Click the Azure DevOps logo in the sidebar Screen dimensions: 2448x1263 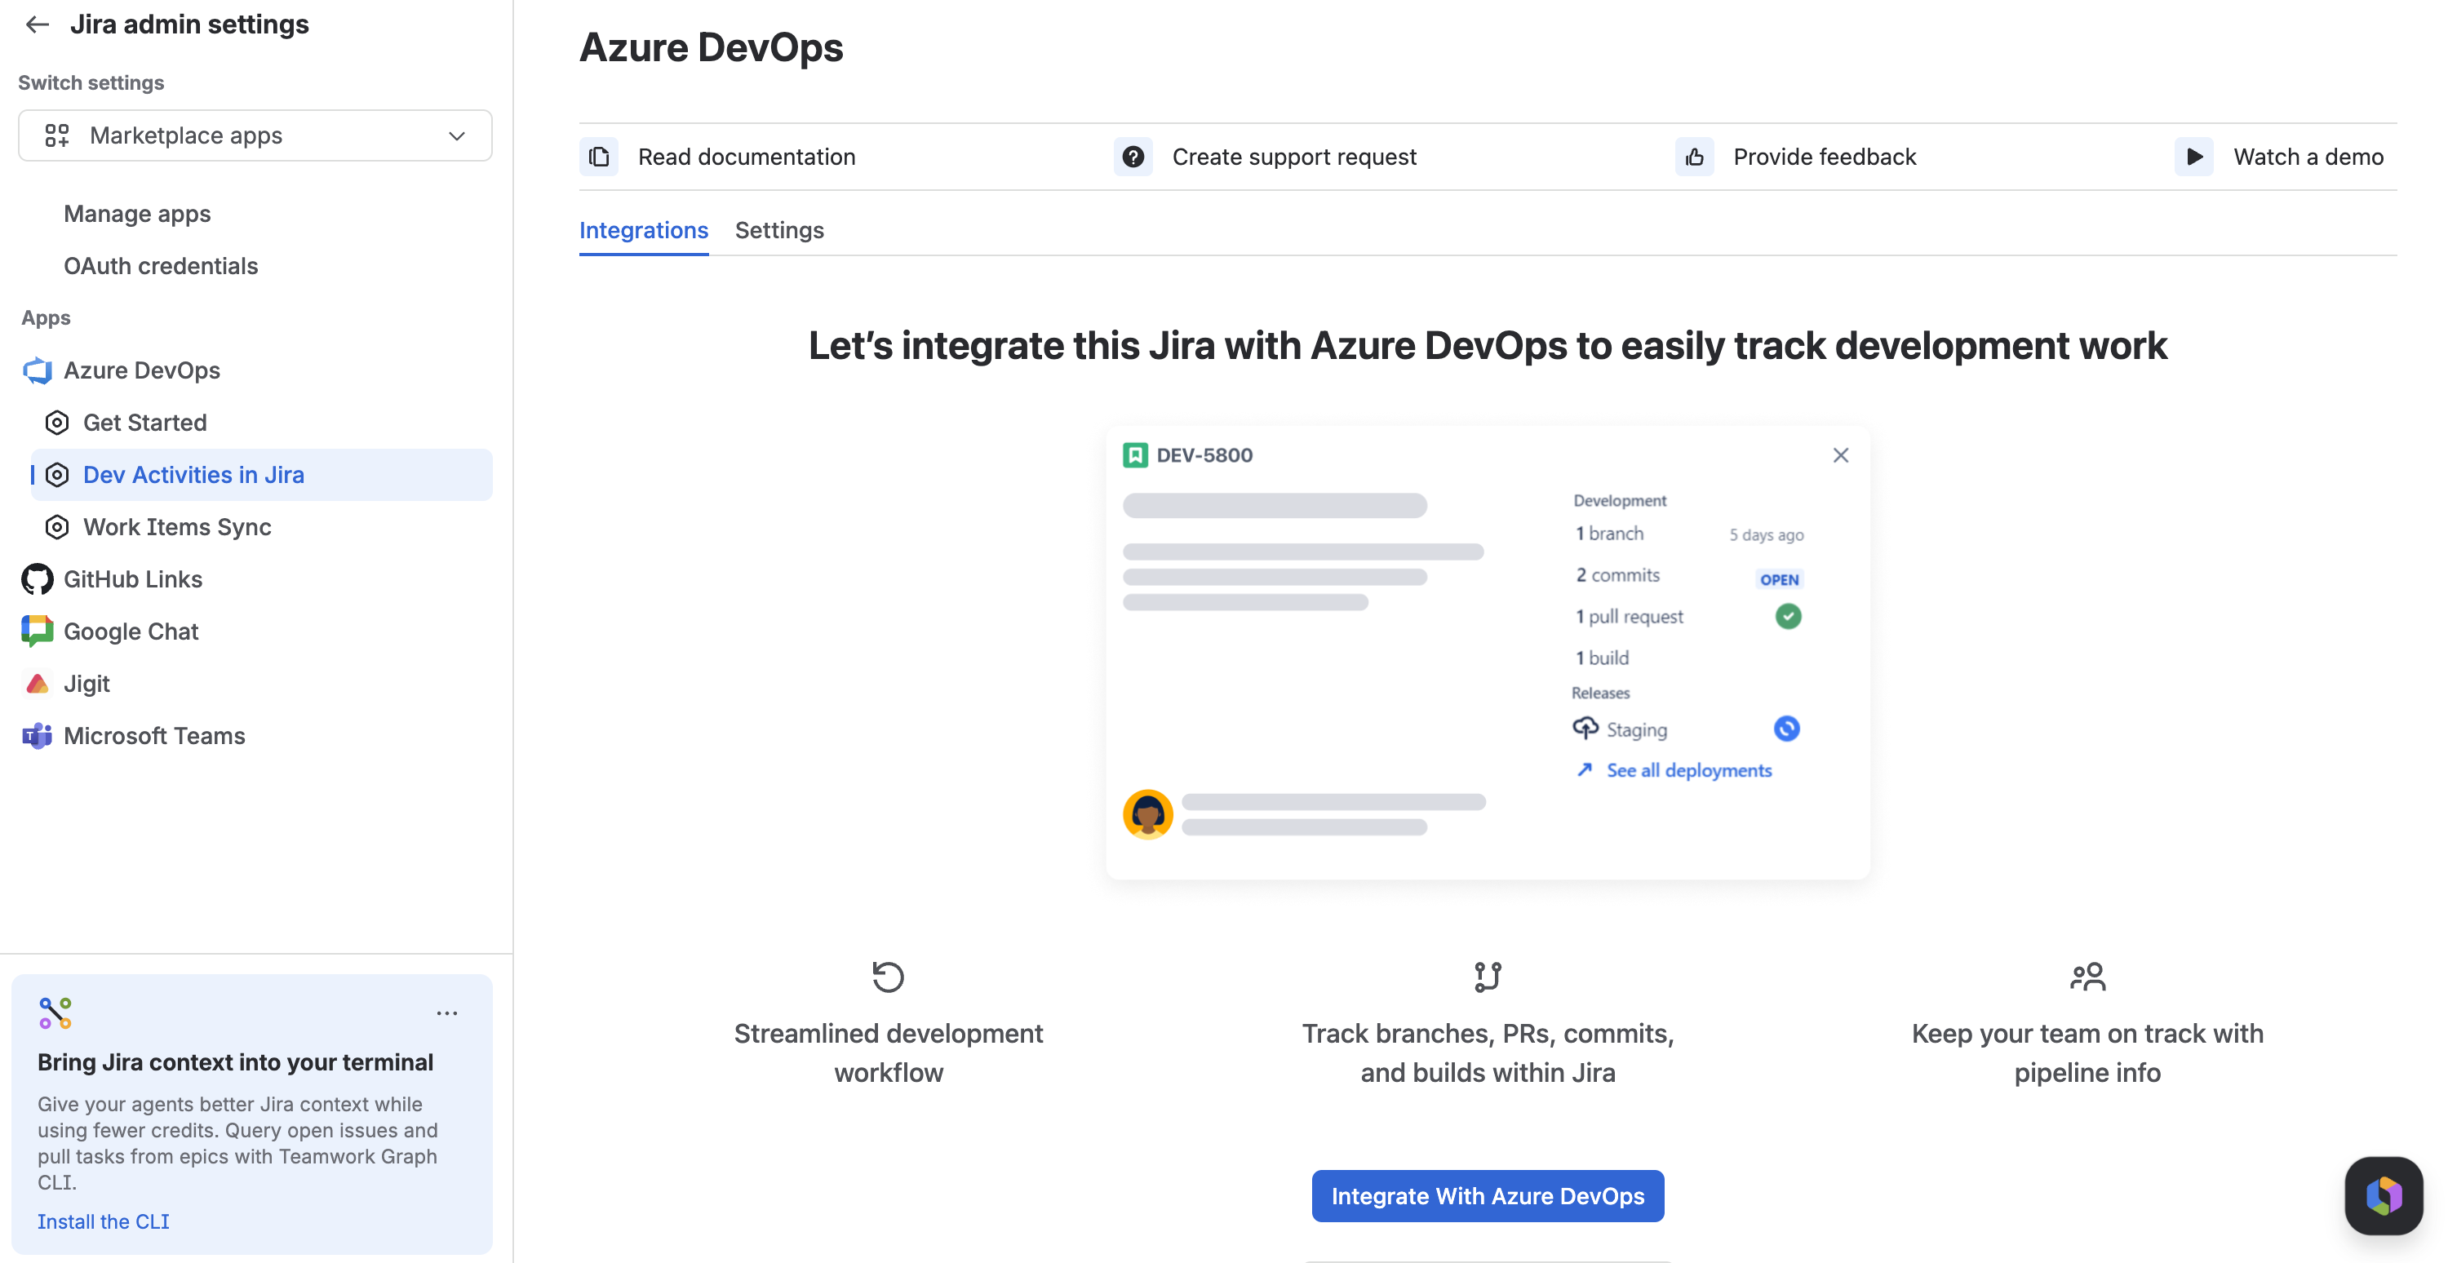click(37, 370)
